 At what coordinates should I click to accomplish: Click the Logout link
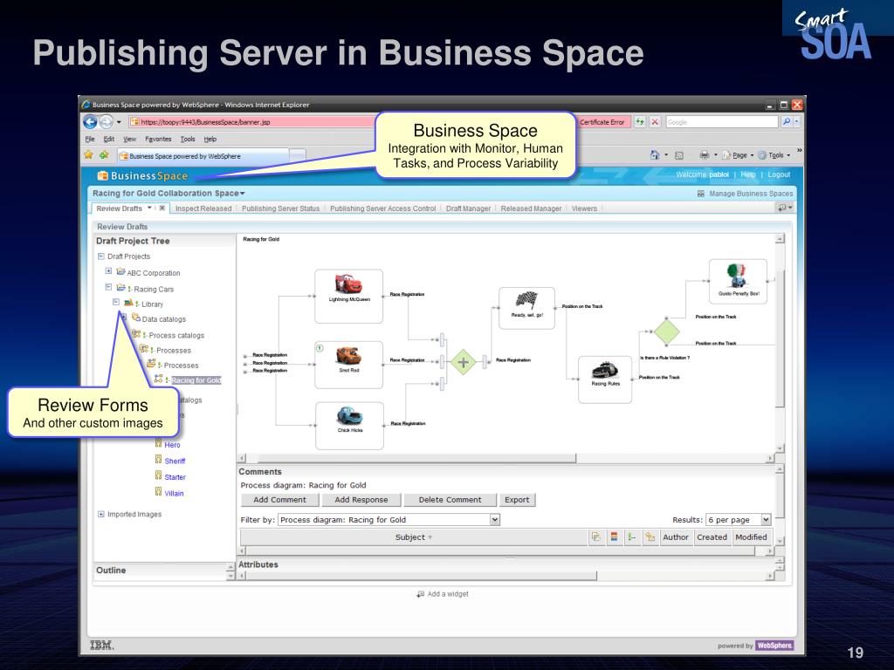779,174
